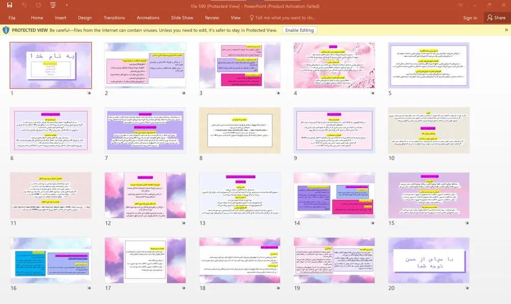Click the transition star under slide 2
The width and height of the screenshot is (511, 304).
[x=183, y=93]
